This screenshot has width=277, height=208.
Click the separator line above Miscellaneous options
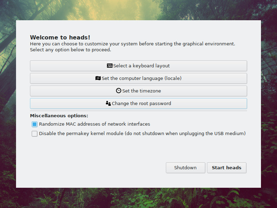pyautogui.click(x=139, y=111)
